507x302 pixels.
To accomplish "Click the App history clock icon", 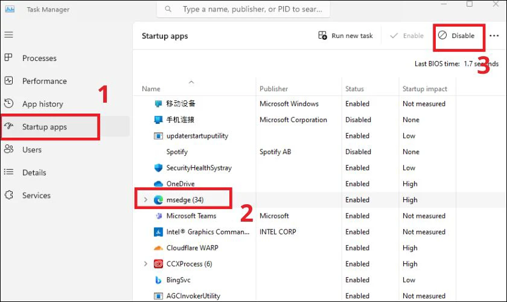I will [x=8, y=103].
